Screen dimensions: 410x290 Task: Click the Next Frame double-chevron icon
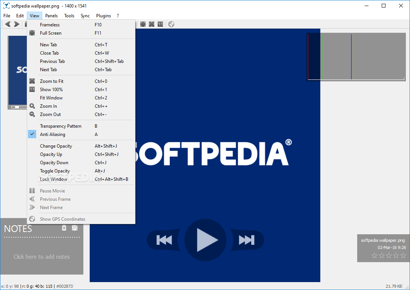click(x=32, y=208)
